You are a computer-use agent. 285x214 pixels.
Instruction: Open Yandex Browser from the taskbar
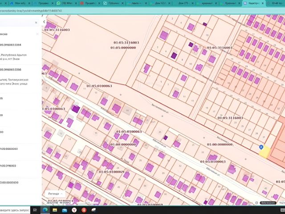pyautogui.click(x=74, y=210)
